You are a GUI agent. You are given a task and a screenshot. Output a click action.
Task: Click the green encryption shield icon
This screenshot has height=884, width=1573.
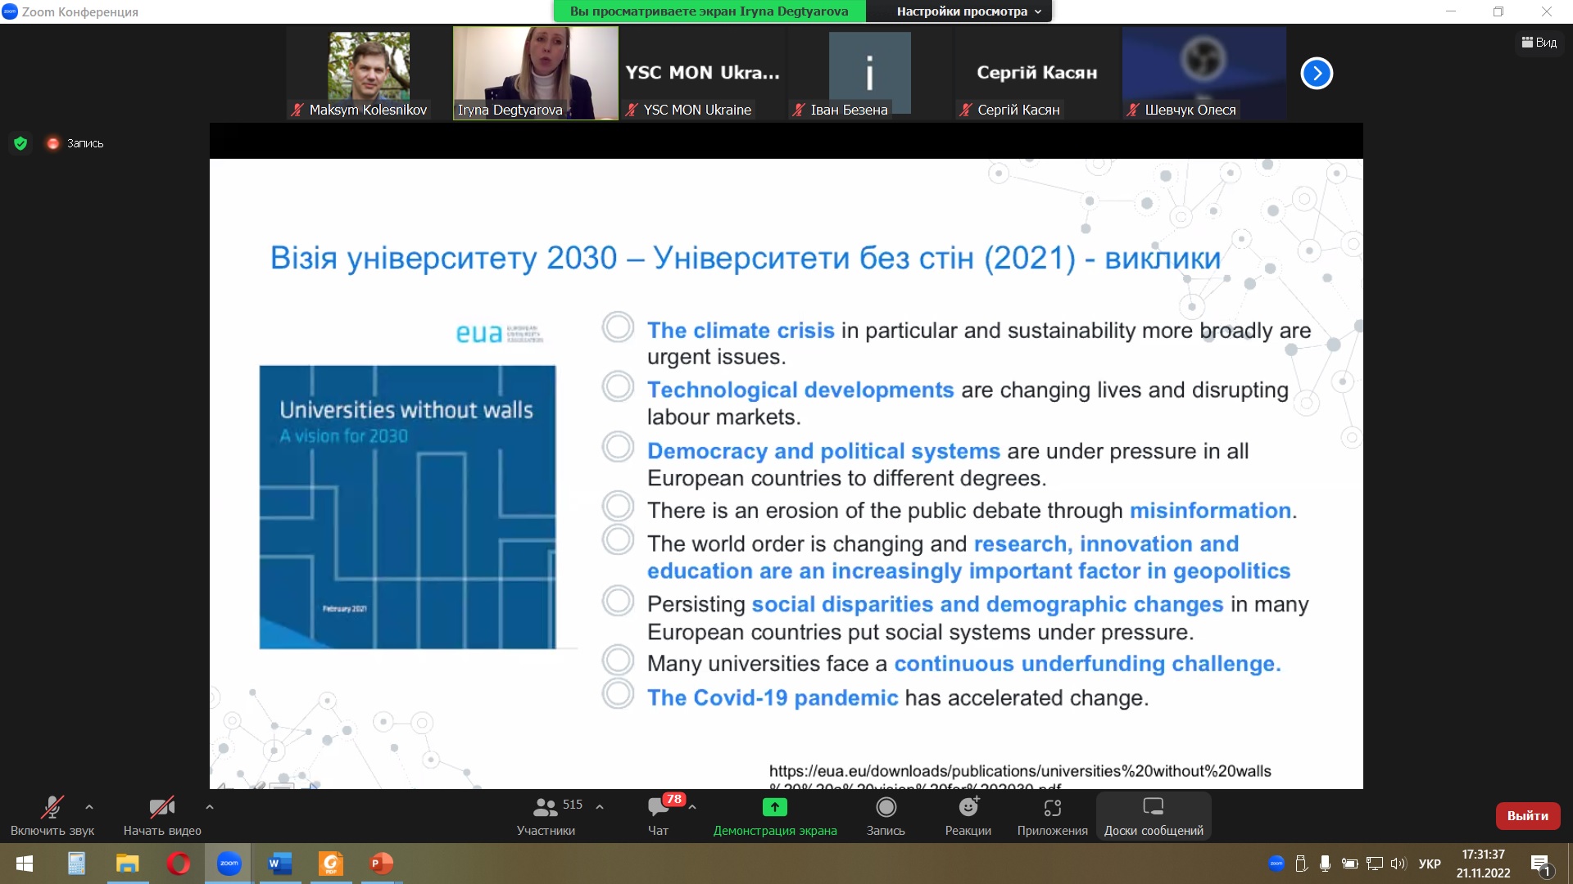20,143
